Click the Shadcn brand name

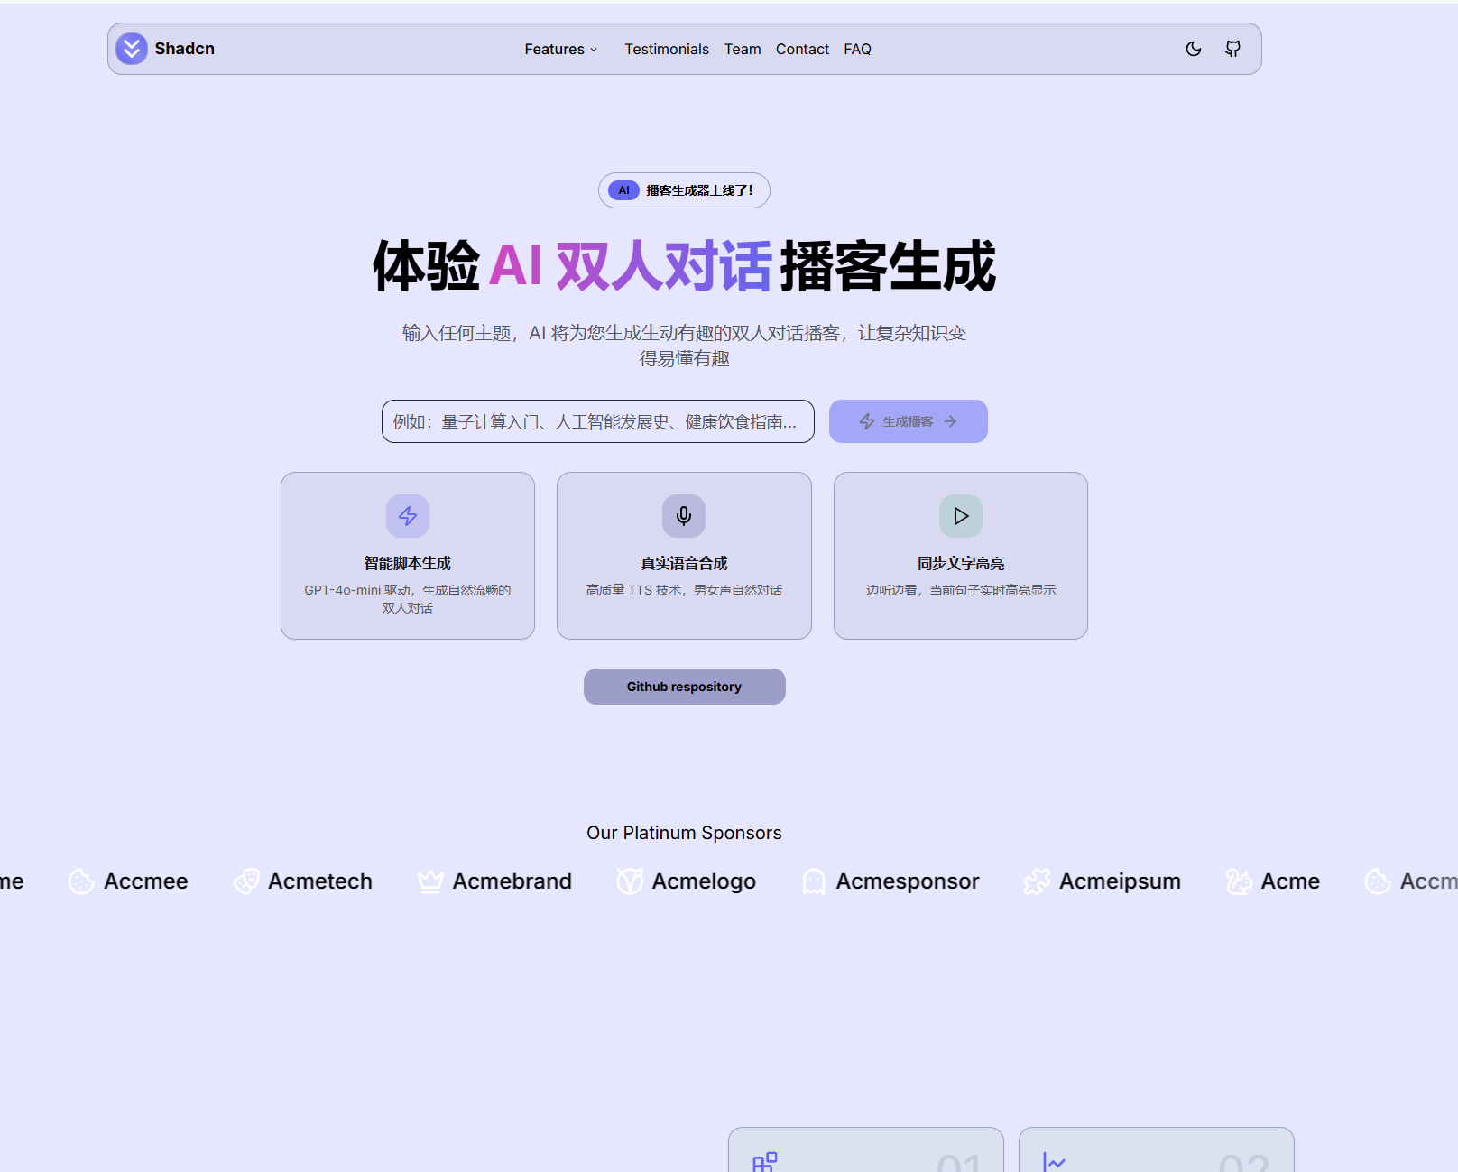[184, 49]
